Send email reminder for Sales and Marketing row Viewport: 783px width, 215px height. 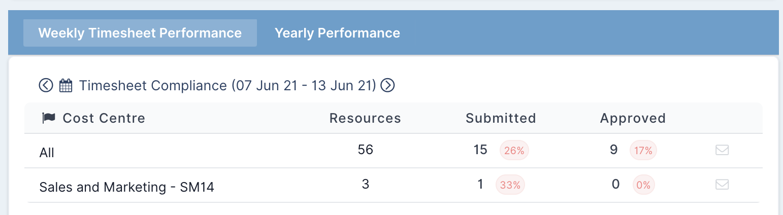[722, 185]
